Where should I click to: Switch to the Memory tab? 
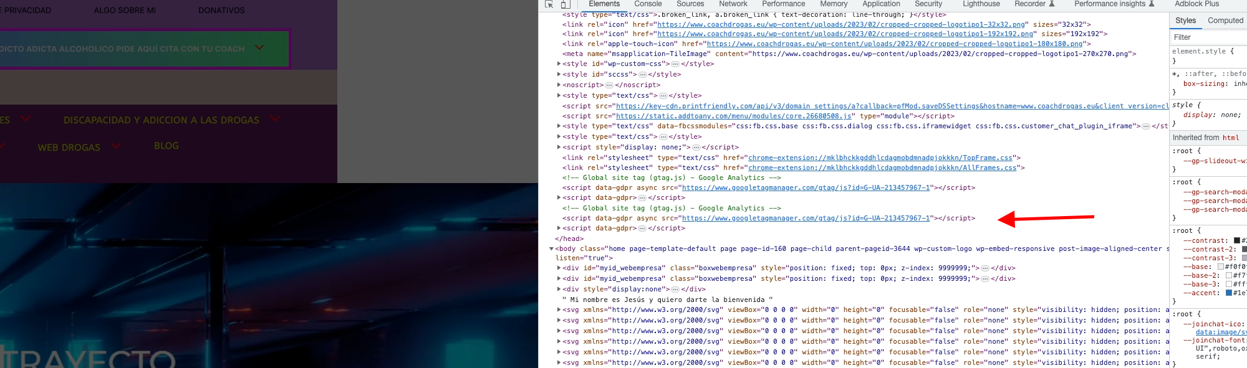834,4
